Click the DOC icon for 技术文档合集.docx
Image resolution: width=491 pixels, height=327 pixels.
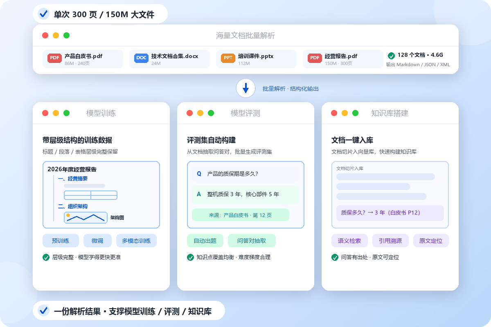(141, 58)
